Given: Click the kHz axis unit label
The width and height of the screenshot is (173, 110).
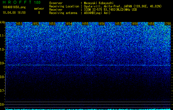Looking at the screenshot, I should [2, 22].
